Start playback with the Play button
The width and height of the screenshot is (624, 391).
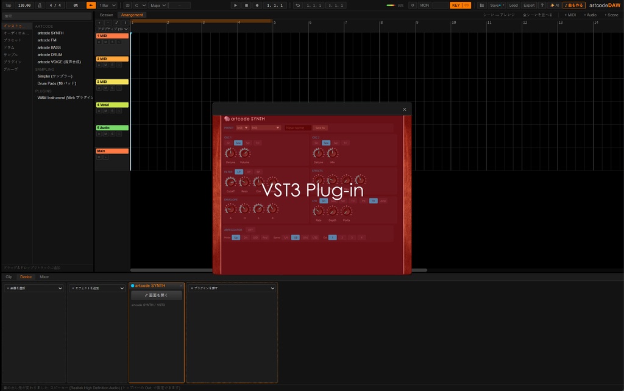(x=235, y=5)
